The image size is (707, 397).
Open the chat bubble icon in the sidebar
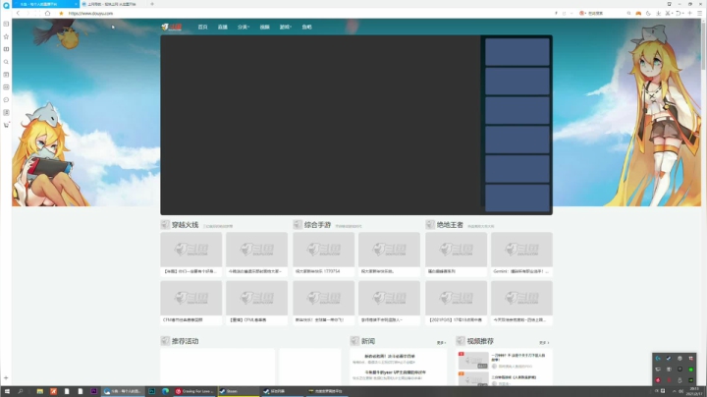click(x=6, y=99)
